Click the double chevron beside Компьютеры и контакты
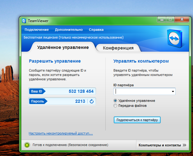193x156 pixels. pos(185,145)
